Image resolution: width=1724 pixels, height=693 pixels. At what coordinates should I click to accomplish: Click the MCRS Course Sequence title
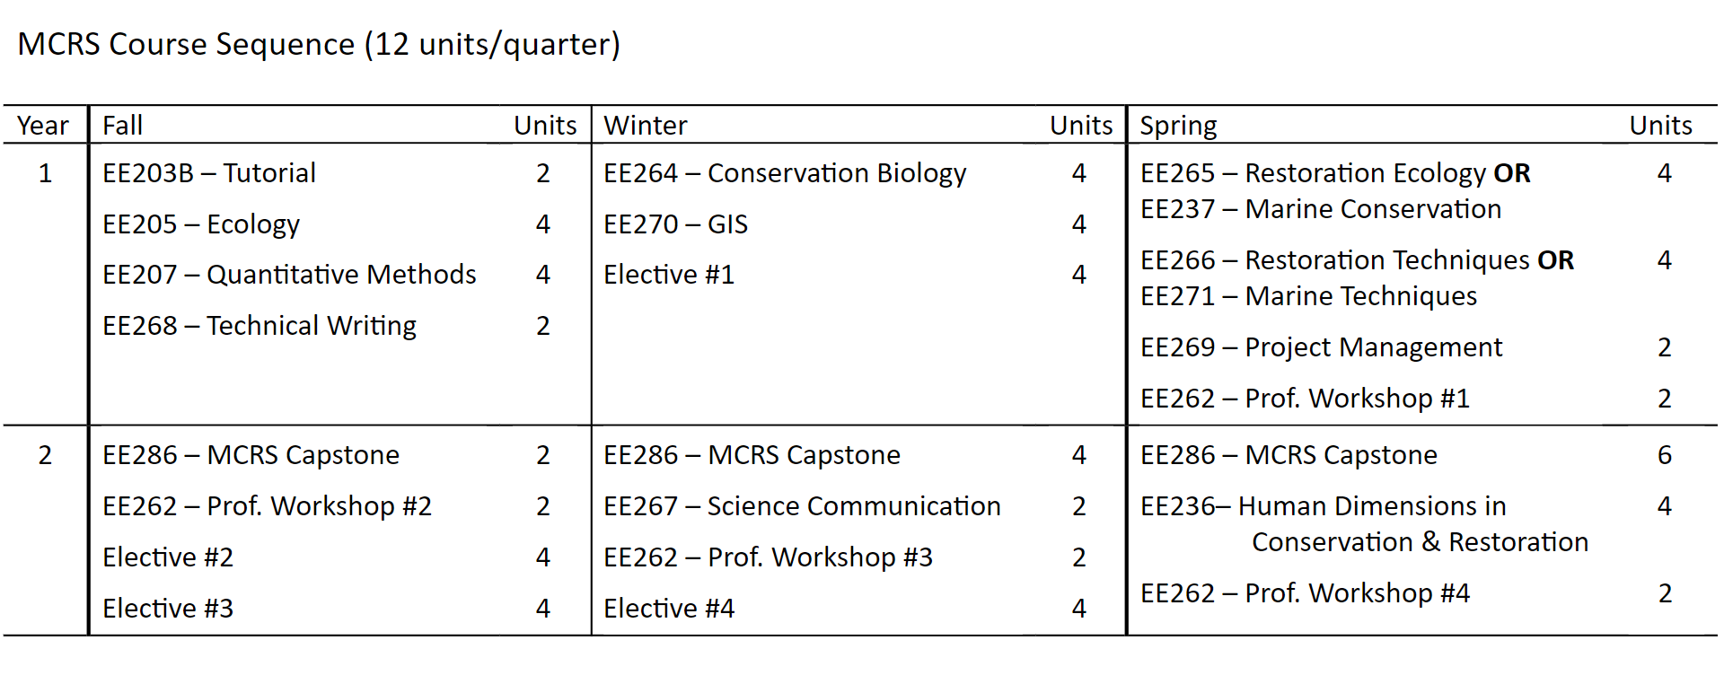coord(319,44)
